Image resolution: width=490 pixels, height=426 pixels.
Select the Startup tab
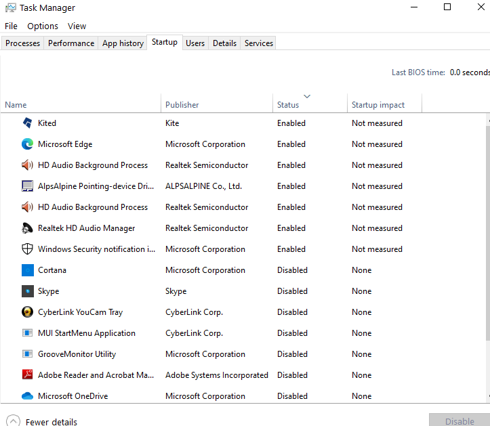(165, 42)
